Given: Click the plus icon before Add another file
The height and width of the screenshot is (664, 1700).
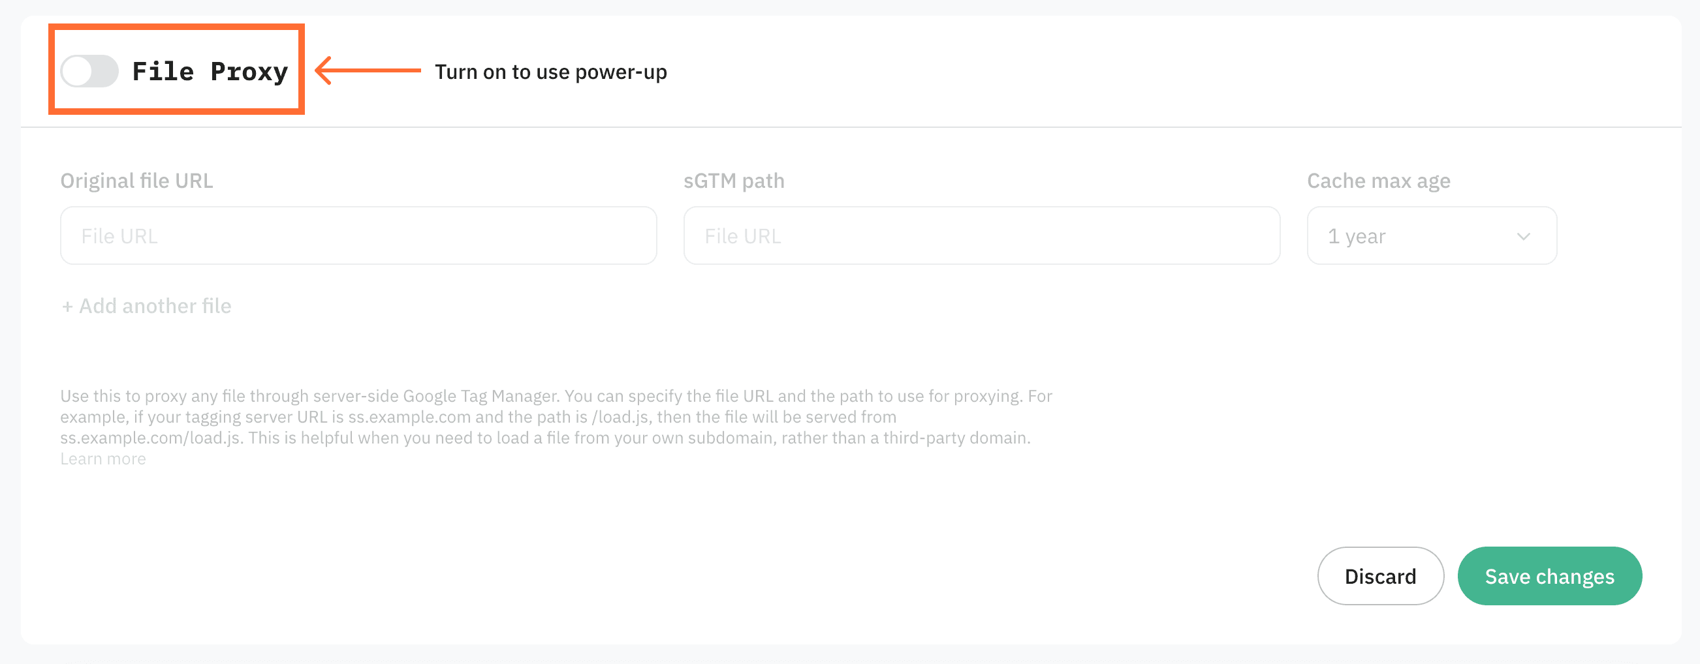Looking at the screenshot, I should click(x=68, y=305).
